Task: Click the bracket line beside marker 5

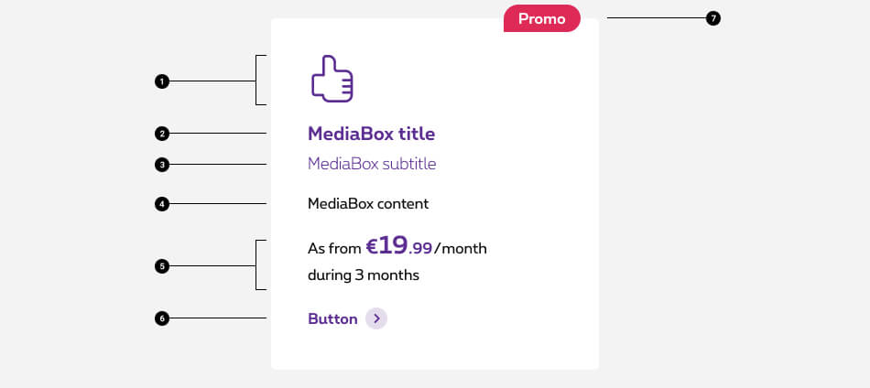Action: pos(256,265)
